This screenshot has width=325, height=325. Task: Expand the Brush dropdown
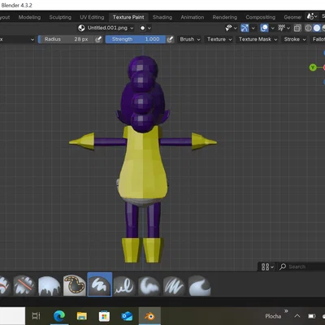pos(190,40)
